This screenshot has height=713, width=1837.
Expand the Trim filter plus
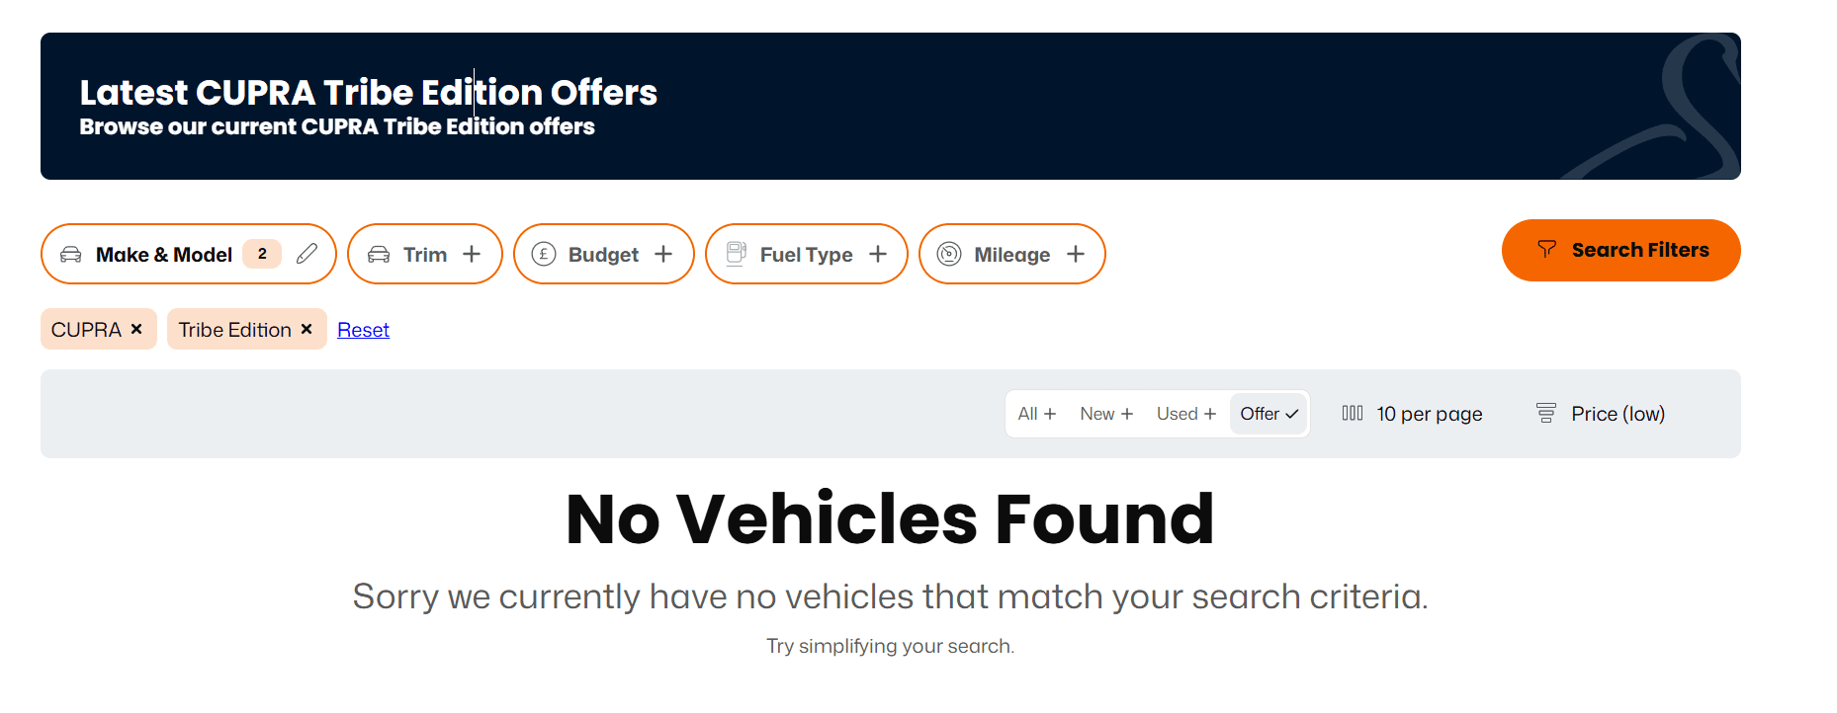pyautogui.click(x=472, y=254)
